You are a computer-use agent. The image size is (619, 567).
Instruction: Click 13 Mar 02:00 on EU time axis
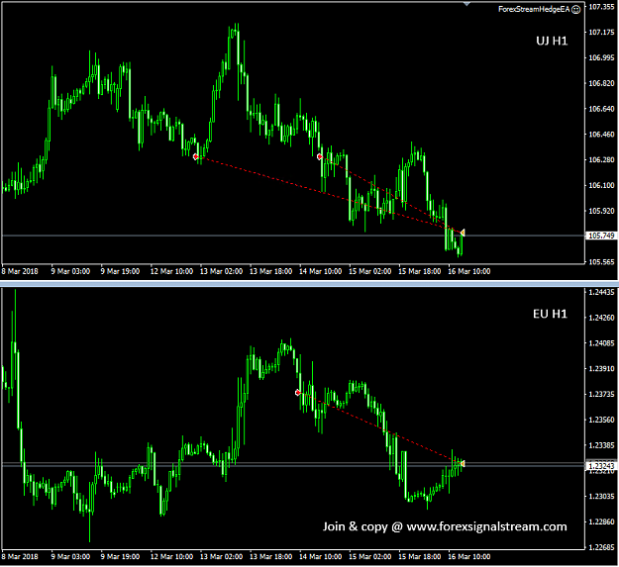(x=222, y=557)
